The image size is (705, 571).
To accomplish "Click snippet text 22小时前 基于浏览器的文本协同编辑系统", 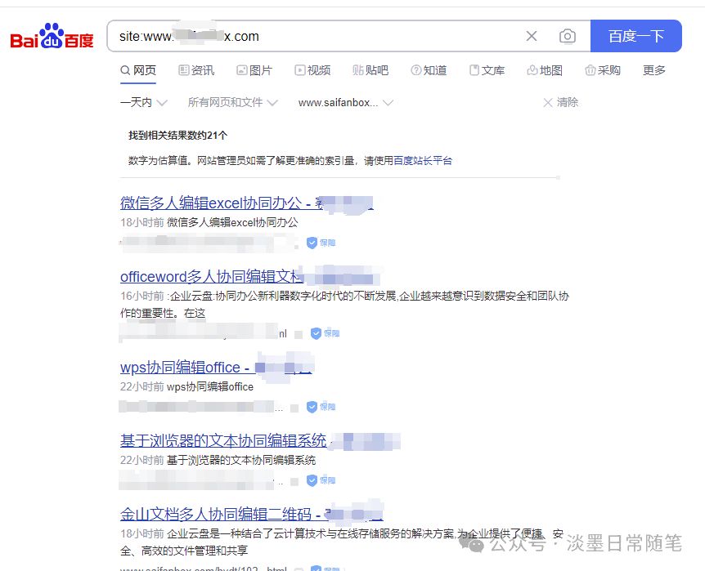I will tap(218, 460).
